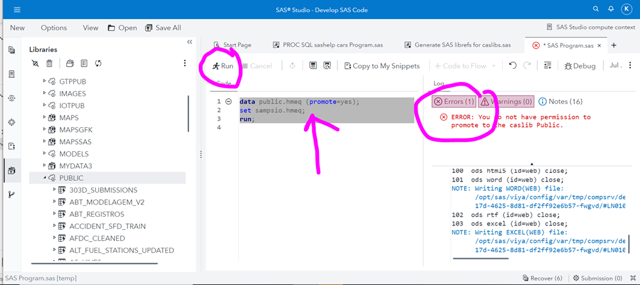Viewport: 640px width, 285px height.
Task: Click the log horizontal scrollbar
Action: 480,258
